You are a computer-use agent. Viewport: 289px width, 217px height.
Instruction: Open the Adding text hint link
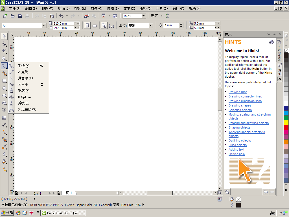[236, 150]
